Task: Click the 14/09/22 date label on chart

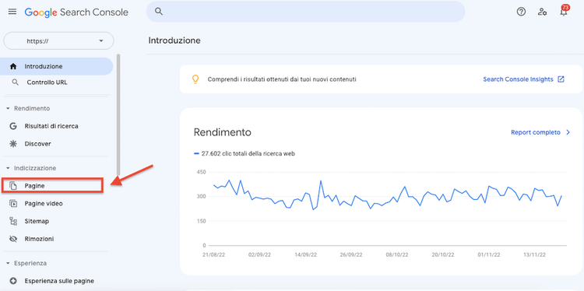Action: 306,255
